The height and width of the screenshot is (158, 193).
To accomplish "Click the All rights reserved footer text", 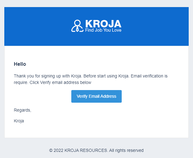I will 126,150.
